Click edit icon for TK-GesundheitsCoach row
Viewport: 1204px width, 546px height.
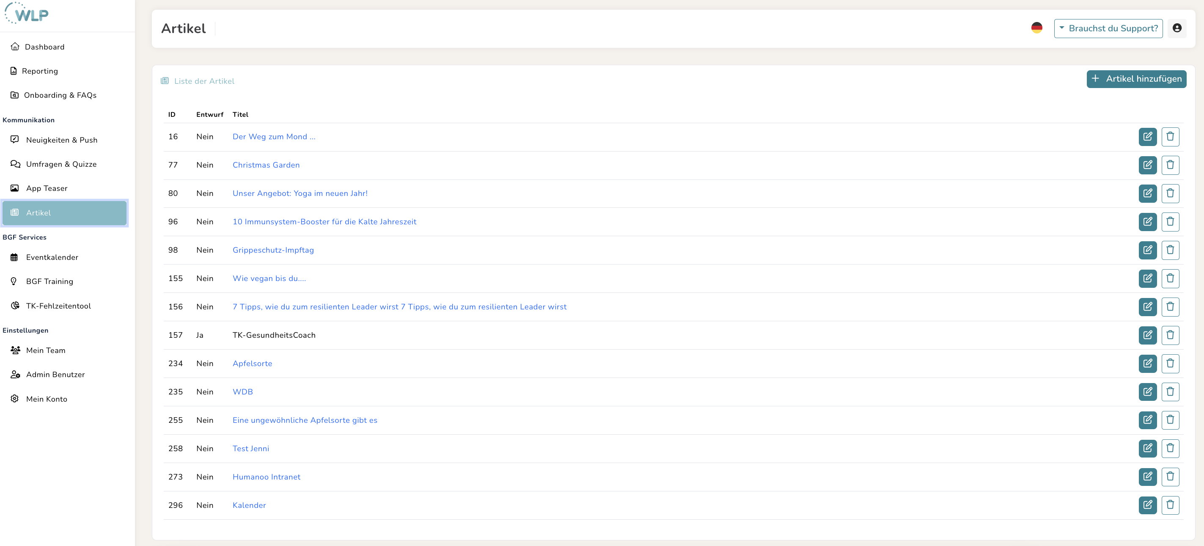coord(1147,335)
